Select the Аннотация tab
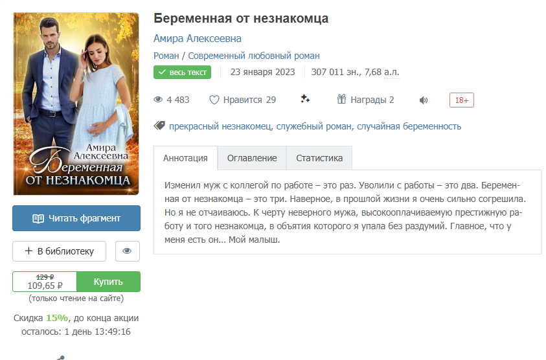The height and width of the screenshot is (360, 546). 185,158
